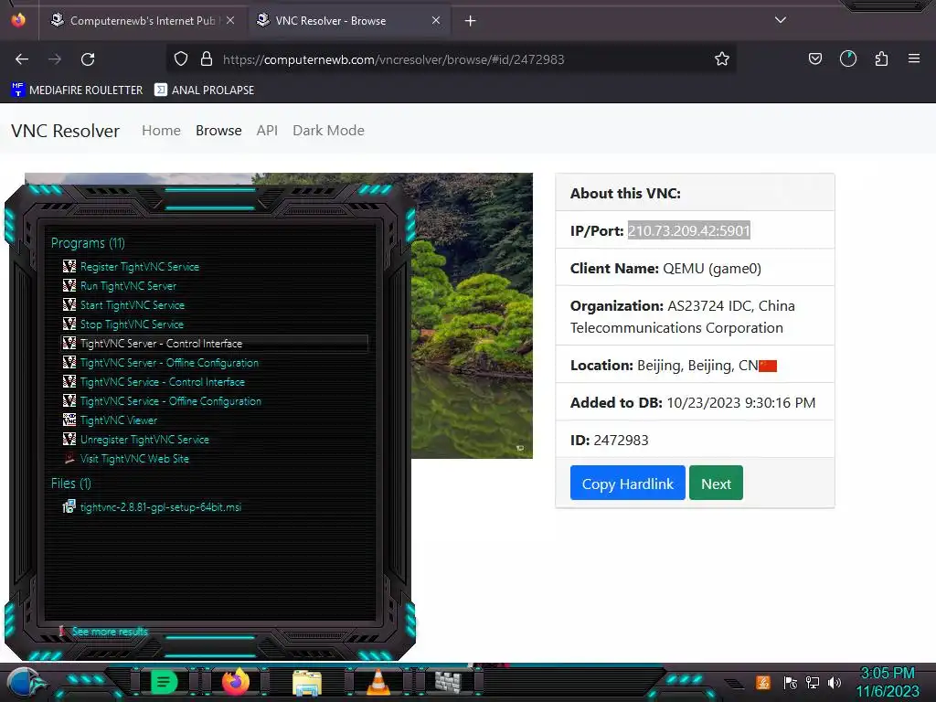Open the Browse nav link
Image resolution: width=936 pixels, height=702 pixels.
click(x=218, y=131)
